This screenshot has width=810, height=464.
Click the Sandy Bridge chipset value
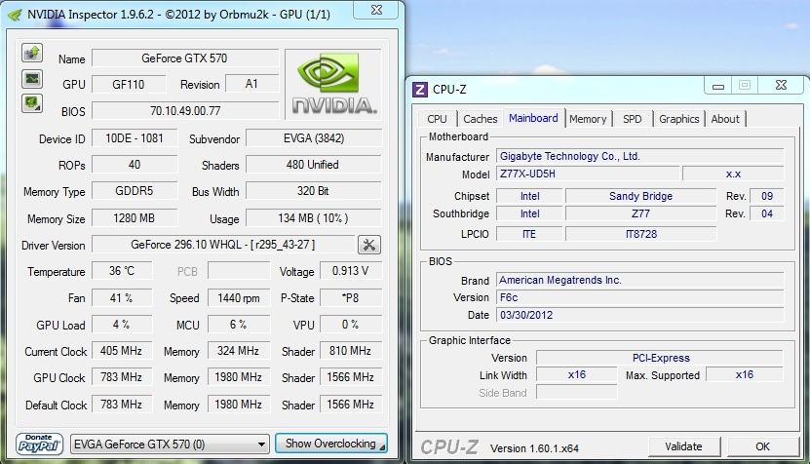641,196
